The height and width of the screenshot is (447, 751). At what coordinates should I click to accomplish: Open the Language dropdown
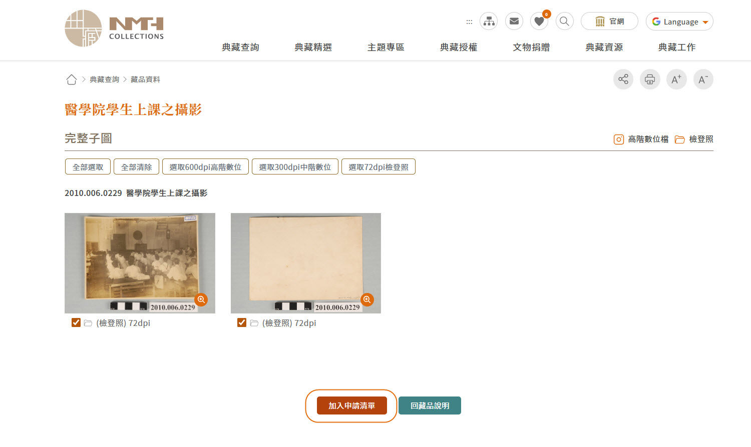[x=679, y=21]
